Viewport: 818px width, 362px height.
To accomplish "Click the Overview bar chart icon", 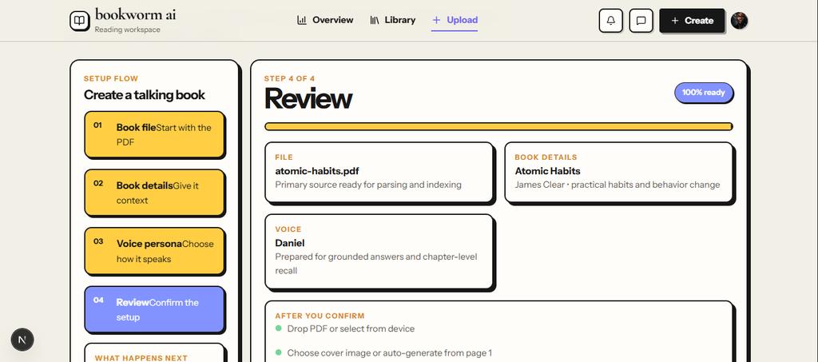I will (301, 20).
